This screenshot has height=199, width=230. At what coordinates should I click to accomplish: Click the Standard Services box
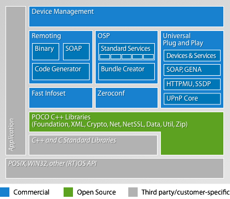pyautogui.click(x=127, y=51)
